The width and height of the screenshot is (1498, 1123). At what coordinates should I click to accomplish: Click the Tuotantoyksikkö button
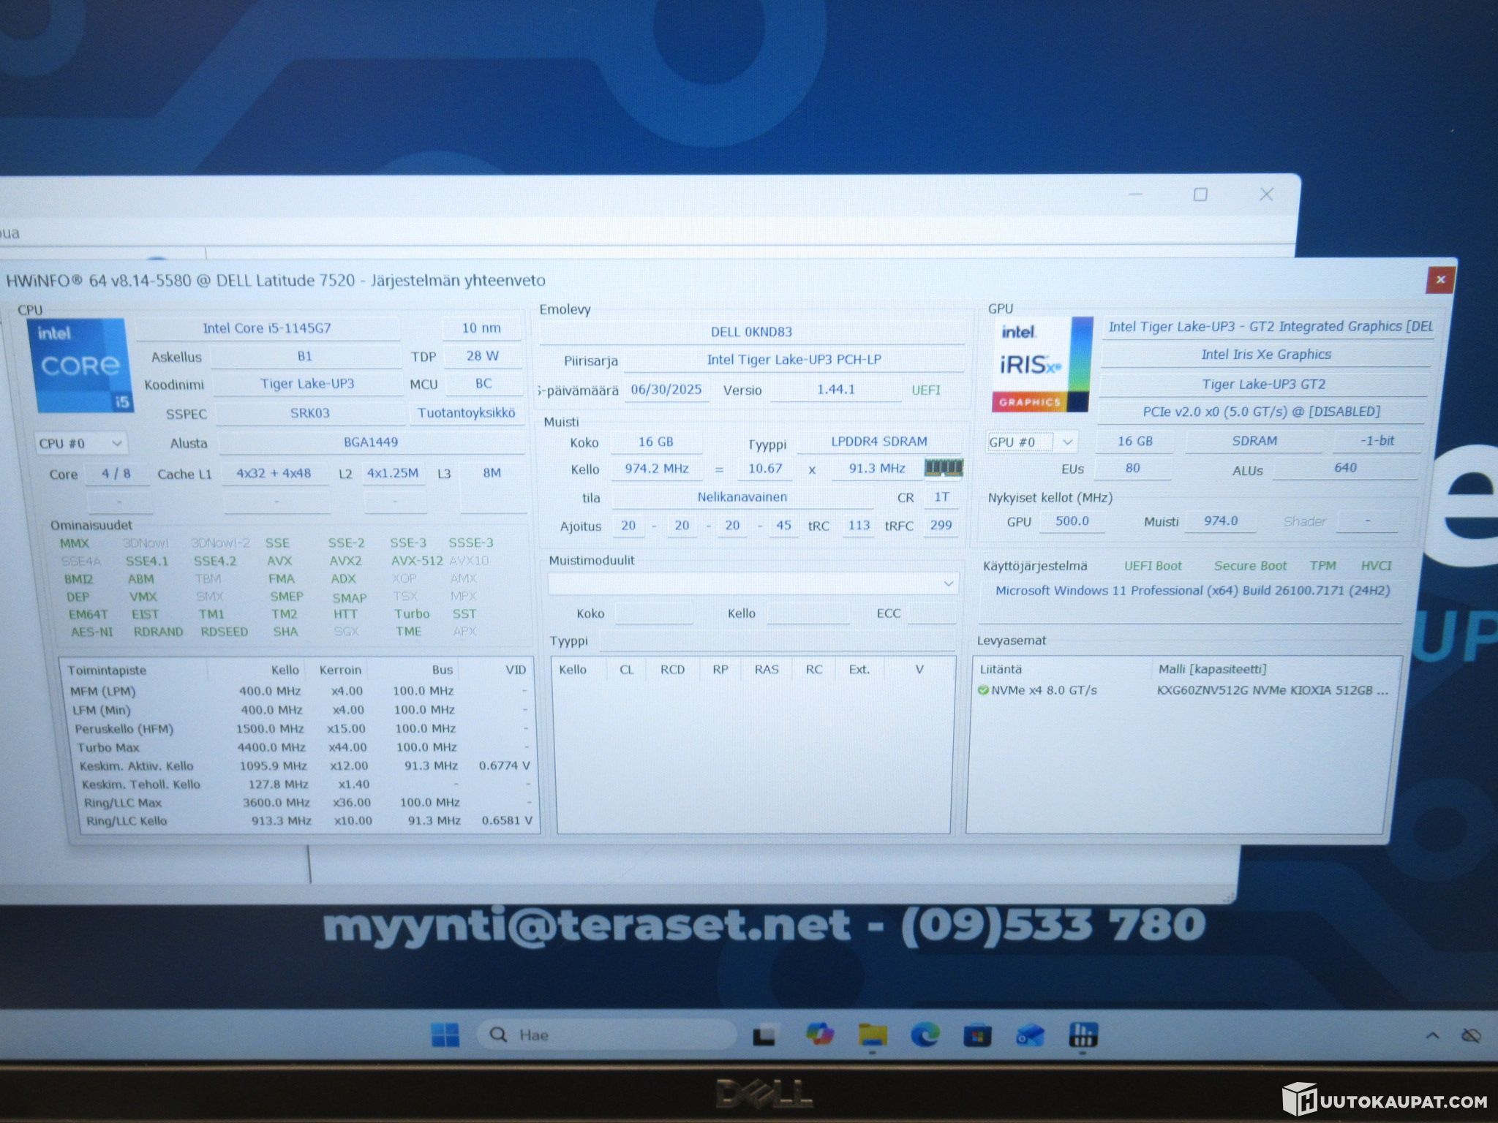[x=467, y=413]
